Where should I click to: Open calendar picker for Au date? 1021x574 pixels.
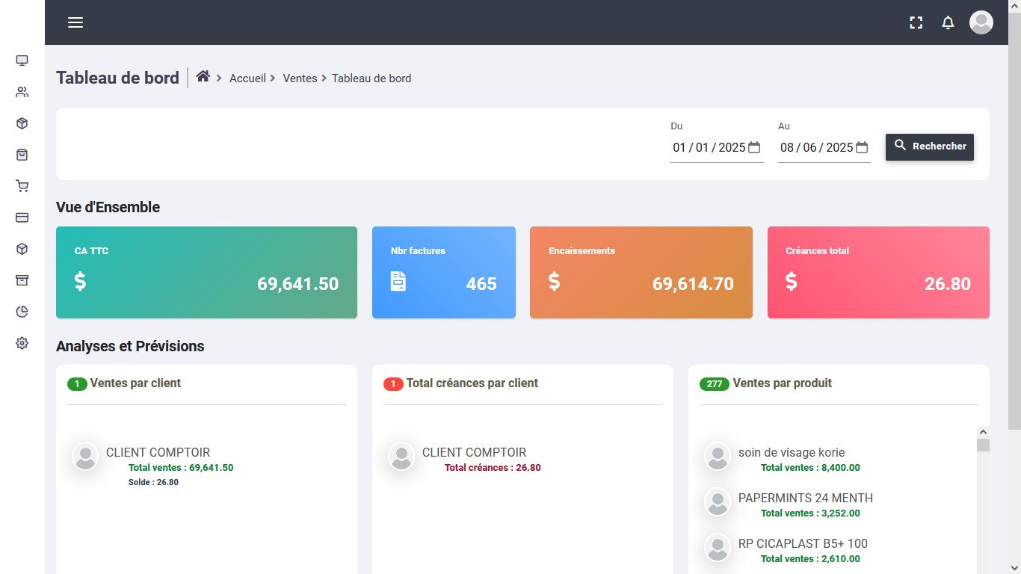tap(862, 147)
